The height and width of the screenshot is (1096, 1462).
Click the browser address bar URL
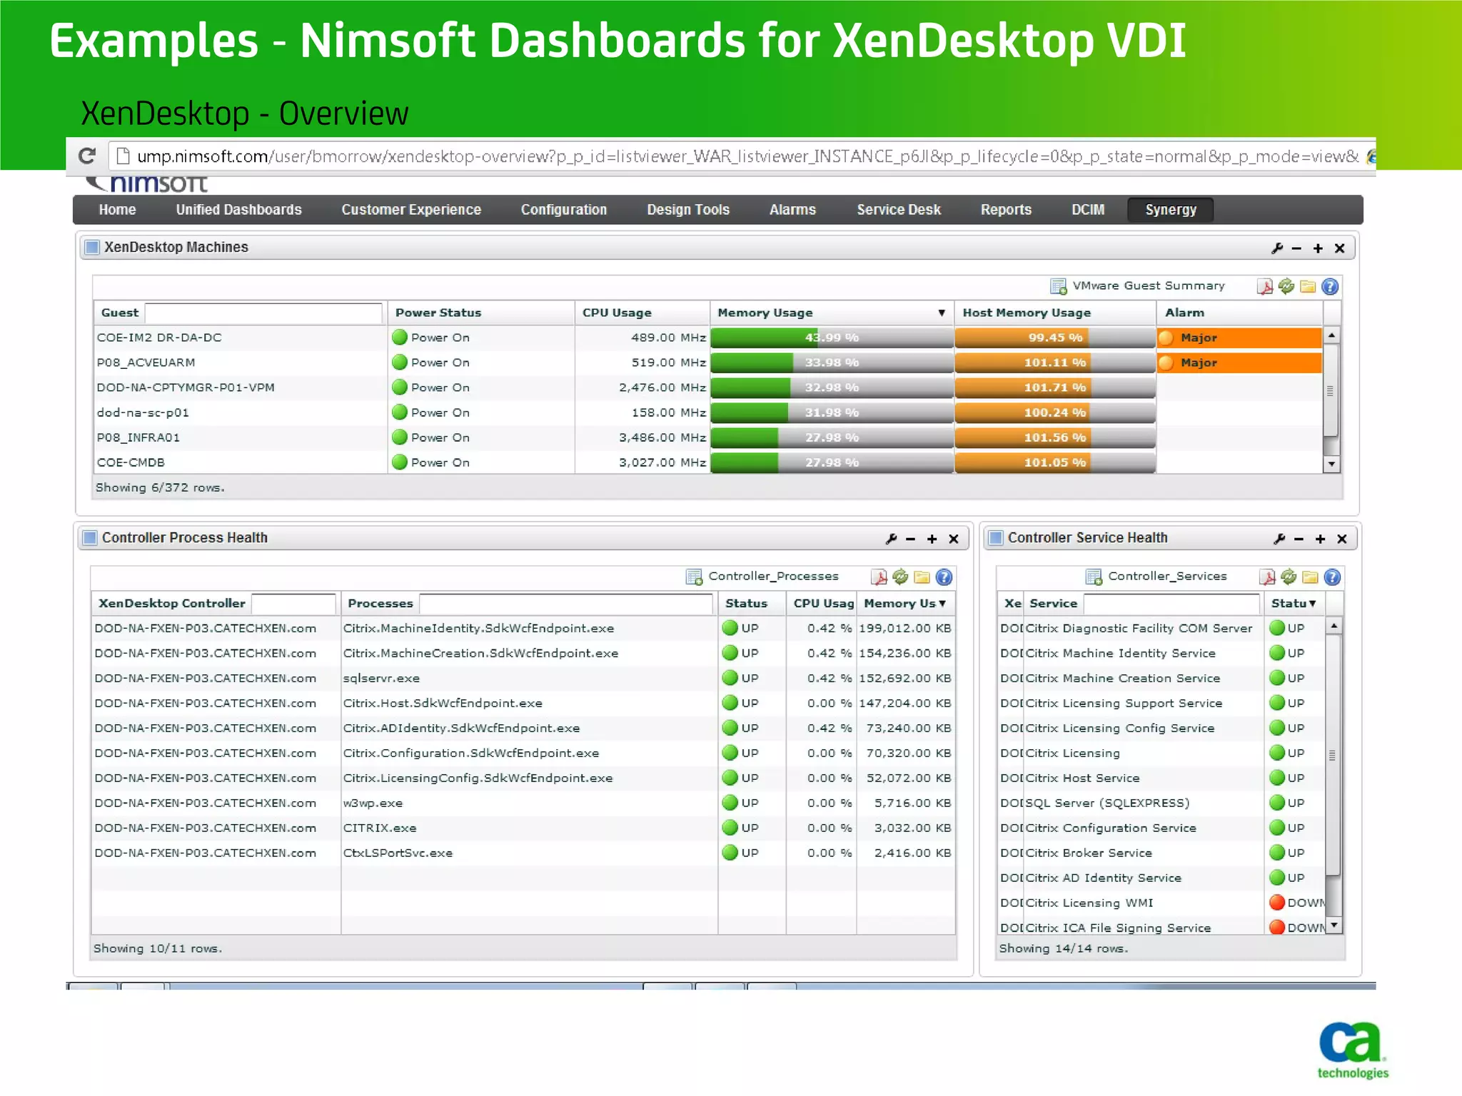748,156
